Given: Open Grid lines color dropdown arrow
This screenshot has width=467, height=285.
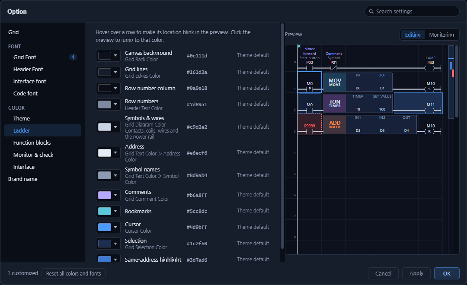Looking at the screenshot, I should 115,72.
